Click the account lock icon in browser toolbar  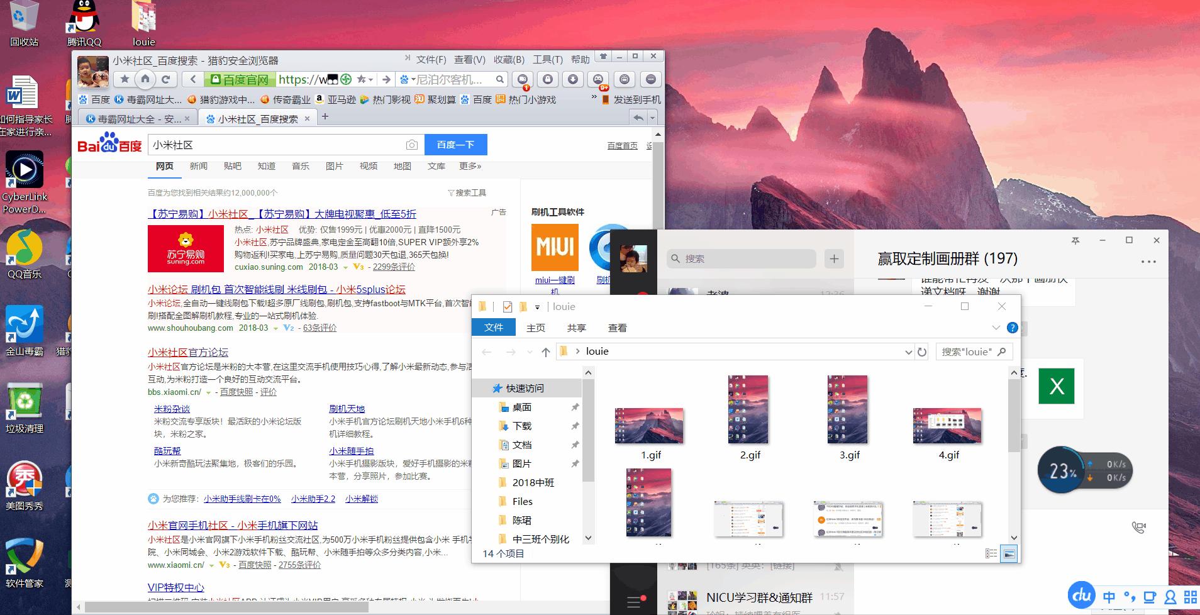point(548,80)
